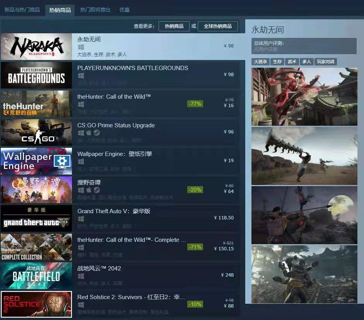Click the ¥ 96 price
Screen dimensions: 364x320
[229, 132]
